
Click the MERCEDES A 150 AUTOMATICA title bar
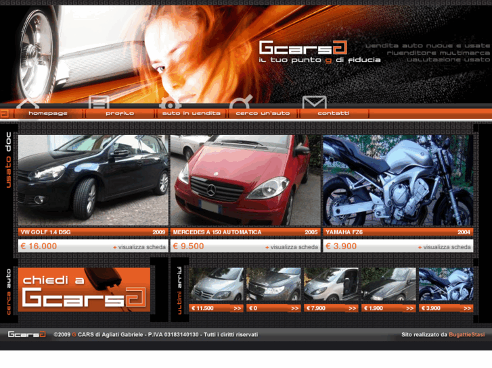point(246,232)
